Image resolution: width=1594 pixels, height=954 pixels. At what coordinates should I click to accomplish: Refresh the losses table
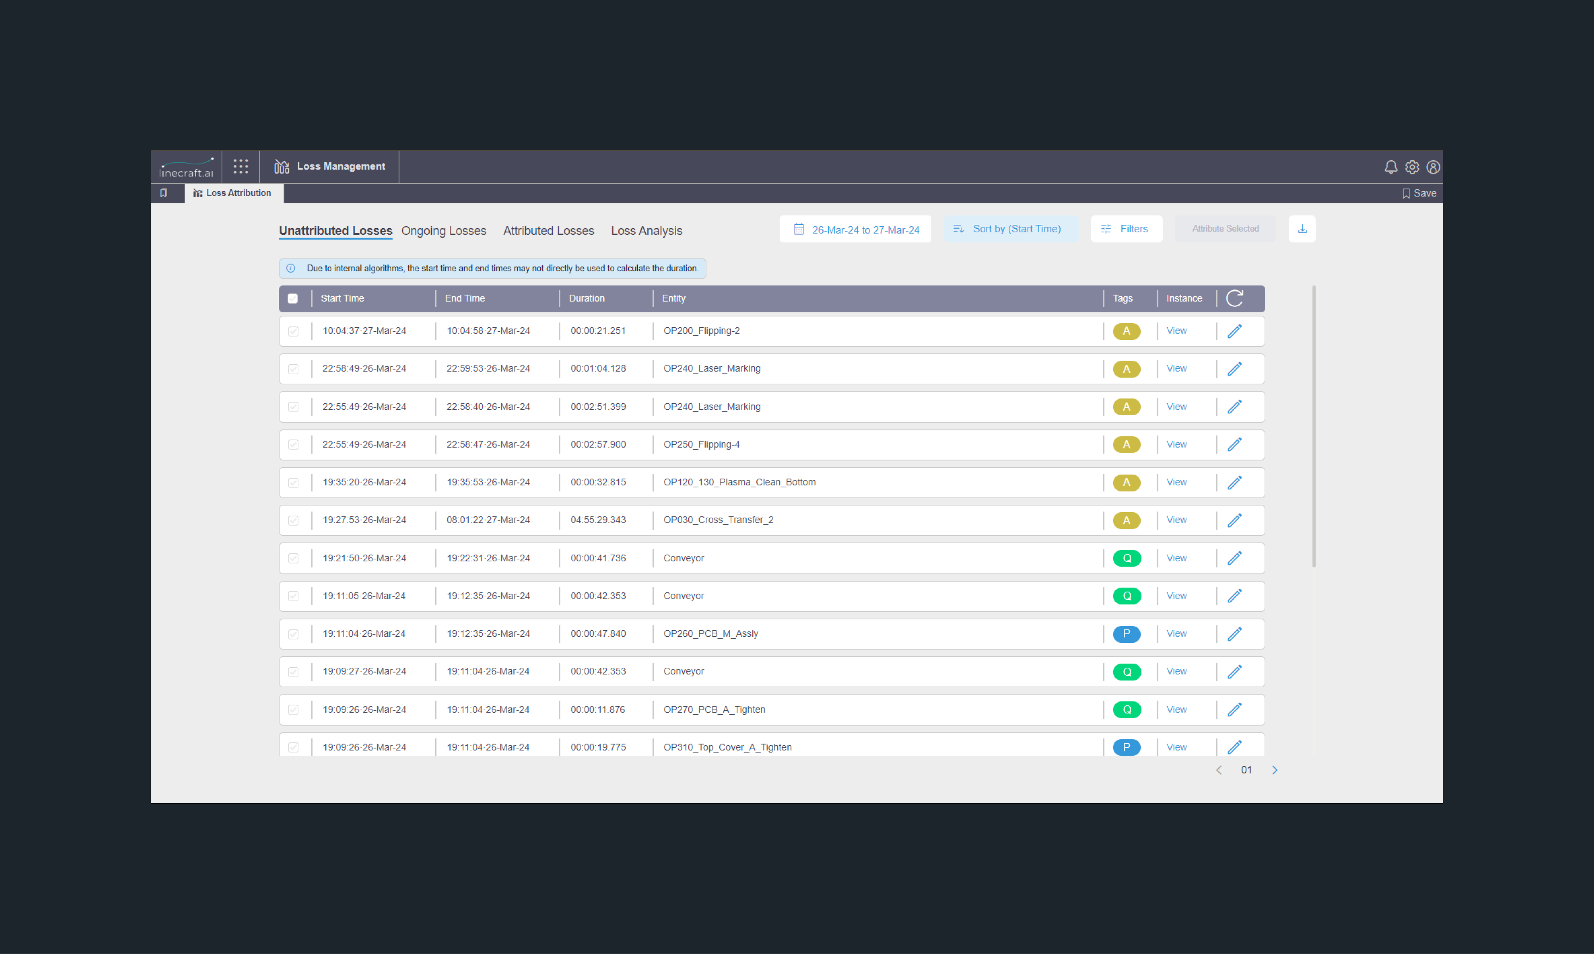tap(1234, 298)
